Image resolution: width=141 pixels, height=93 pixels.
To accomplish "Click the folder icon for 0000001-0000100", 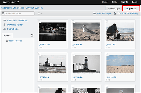I will (7, 41).
